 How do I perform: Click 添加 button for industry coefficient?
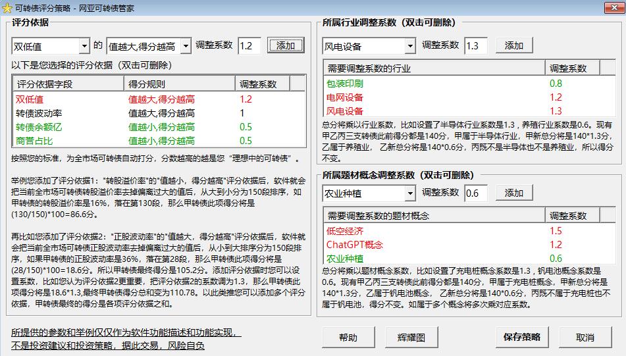[514, 45]
